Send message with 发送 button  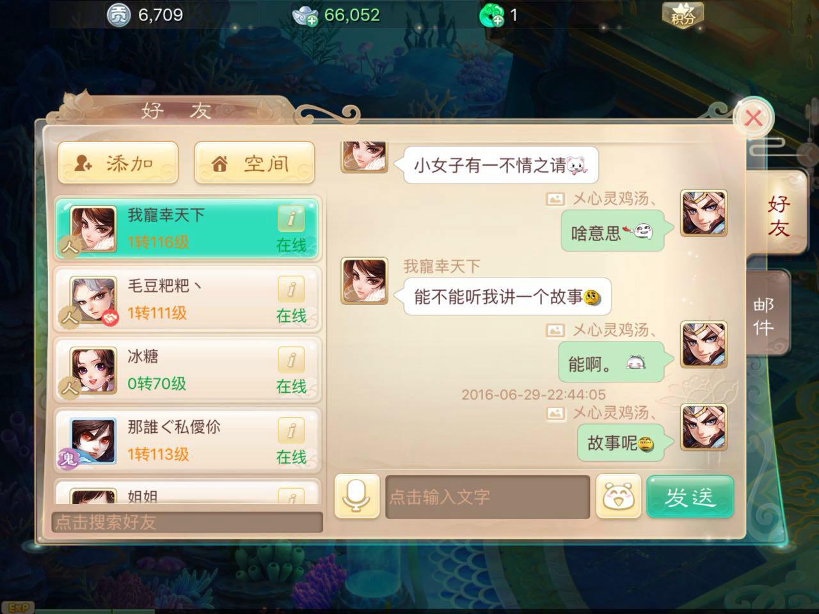point(690,496)
